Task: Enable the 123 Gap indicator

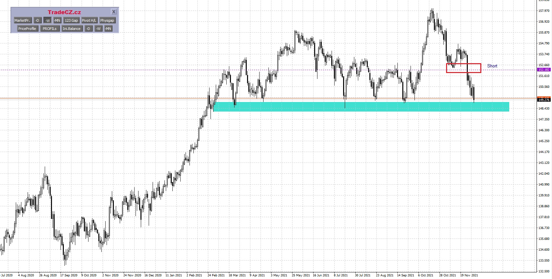Action: [71, 20]
